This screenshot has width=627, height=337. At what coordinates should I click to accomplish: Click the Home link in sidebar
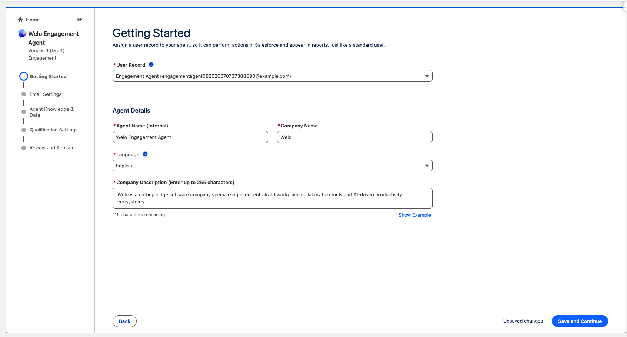click(33, 20)
